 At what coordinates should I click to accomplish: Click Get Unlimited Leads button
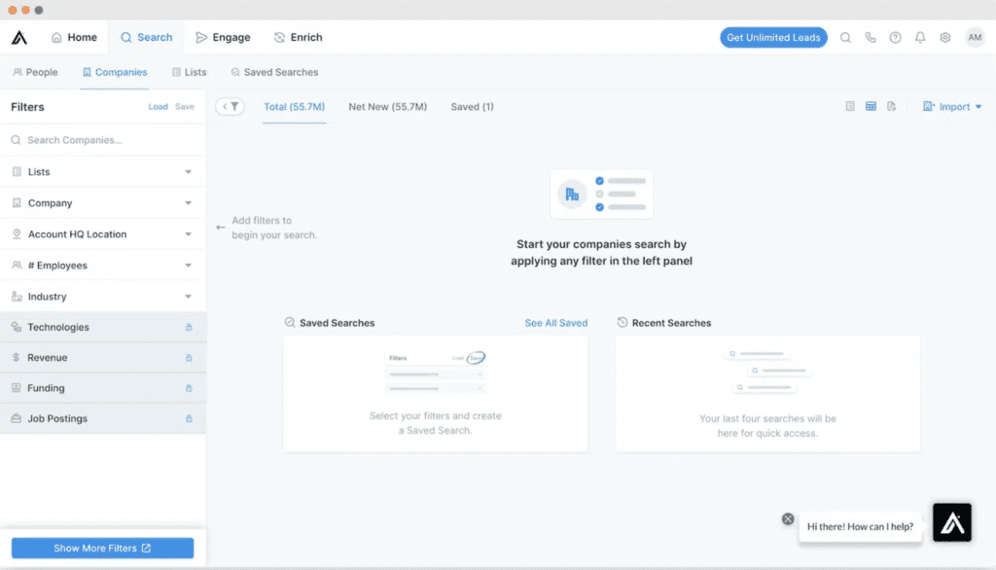tap(773, 38)
